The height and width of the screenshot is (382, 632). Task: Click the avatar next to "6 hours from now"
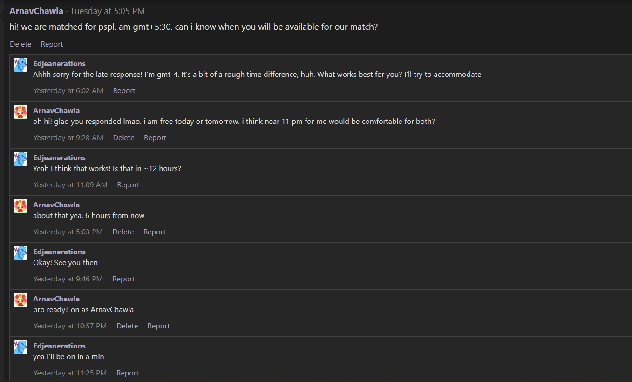coord(20,206)
